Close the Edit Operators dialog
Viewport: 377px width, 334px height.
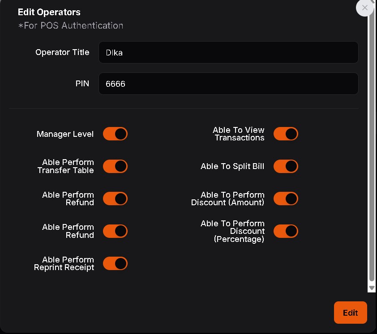pyautogui.click(x=364, y=8)
